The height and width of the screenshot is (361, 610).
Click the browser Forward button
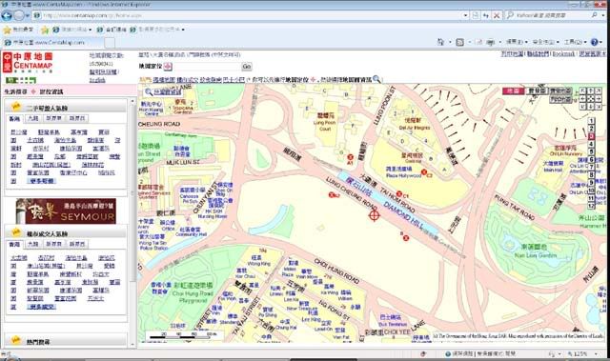(19, 15)
